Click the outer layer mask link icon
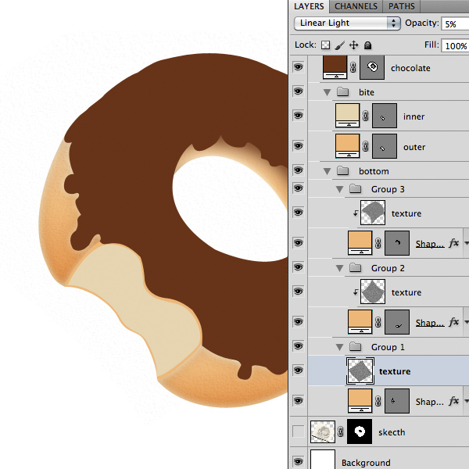 366,146
